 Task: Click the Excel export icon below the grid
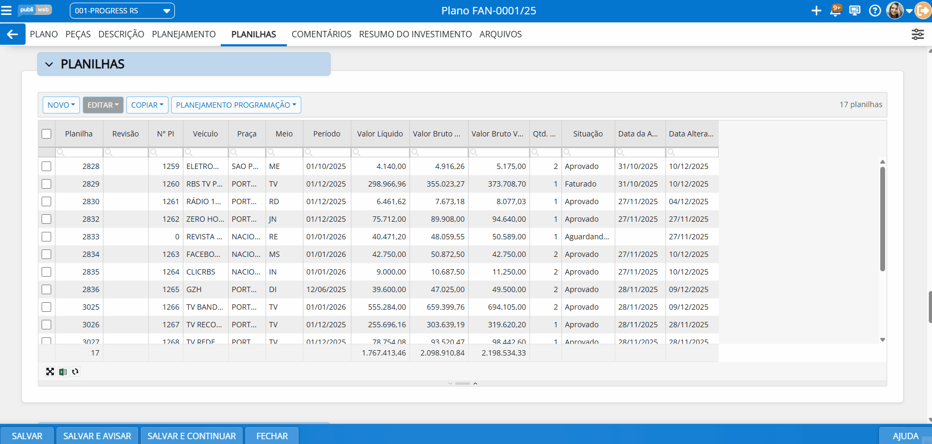pos(63,372)
